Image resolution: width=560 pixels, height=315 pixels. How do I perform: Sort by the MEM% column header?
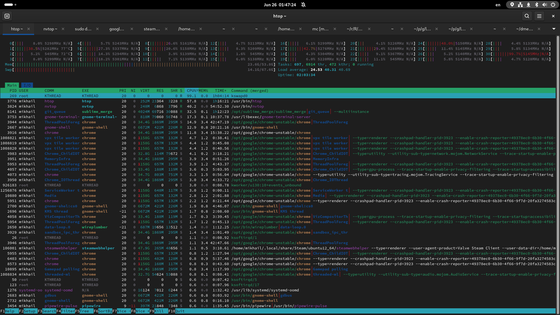click(203, 91)
